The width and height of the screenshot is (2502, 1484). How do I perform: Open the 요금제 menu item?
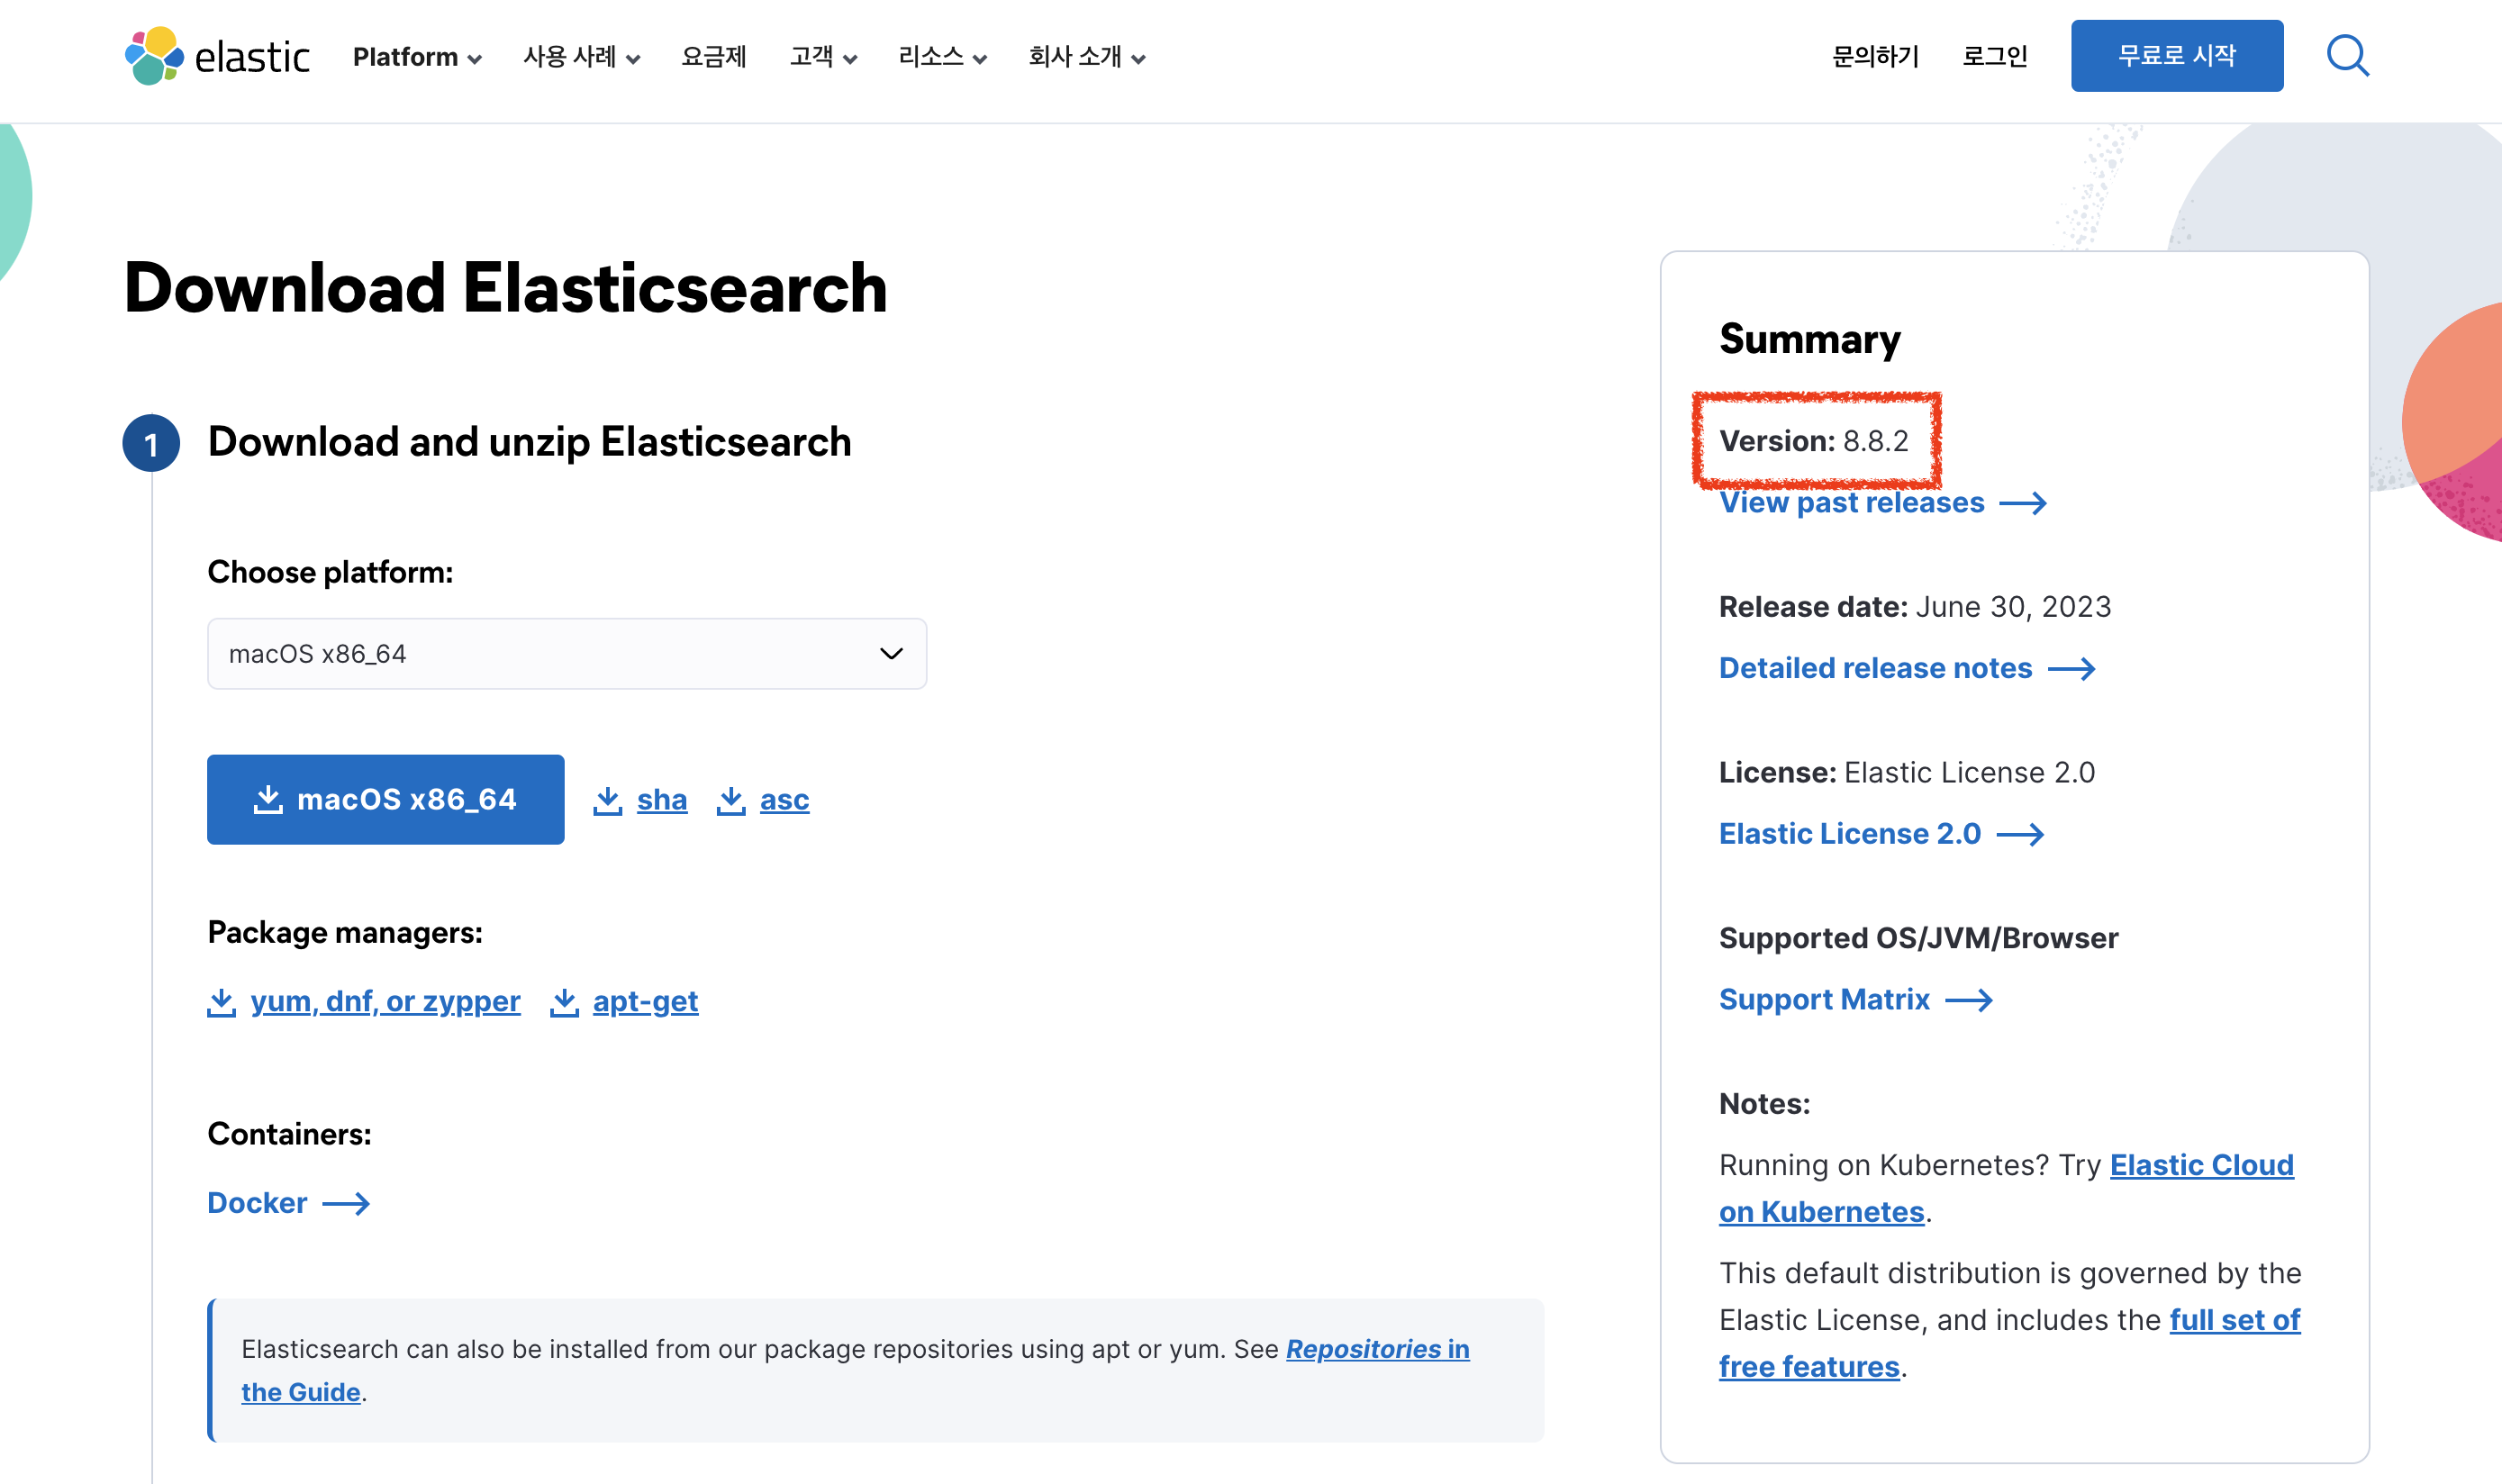(713, 57)
